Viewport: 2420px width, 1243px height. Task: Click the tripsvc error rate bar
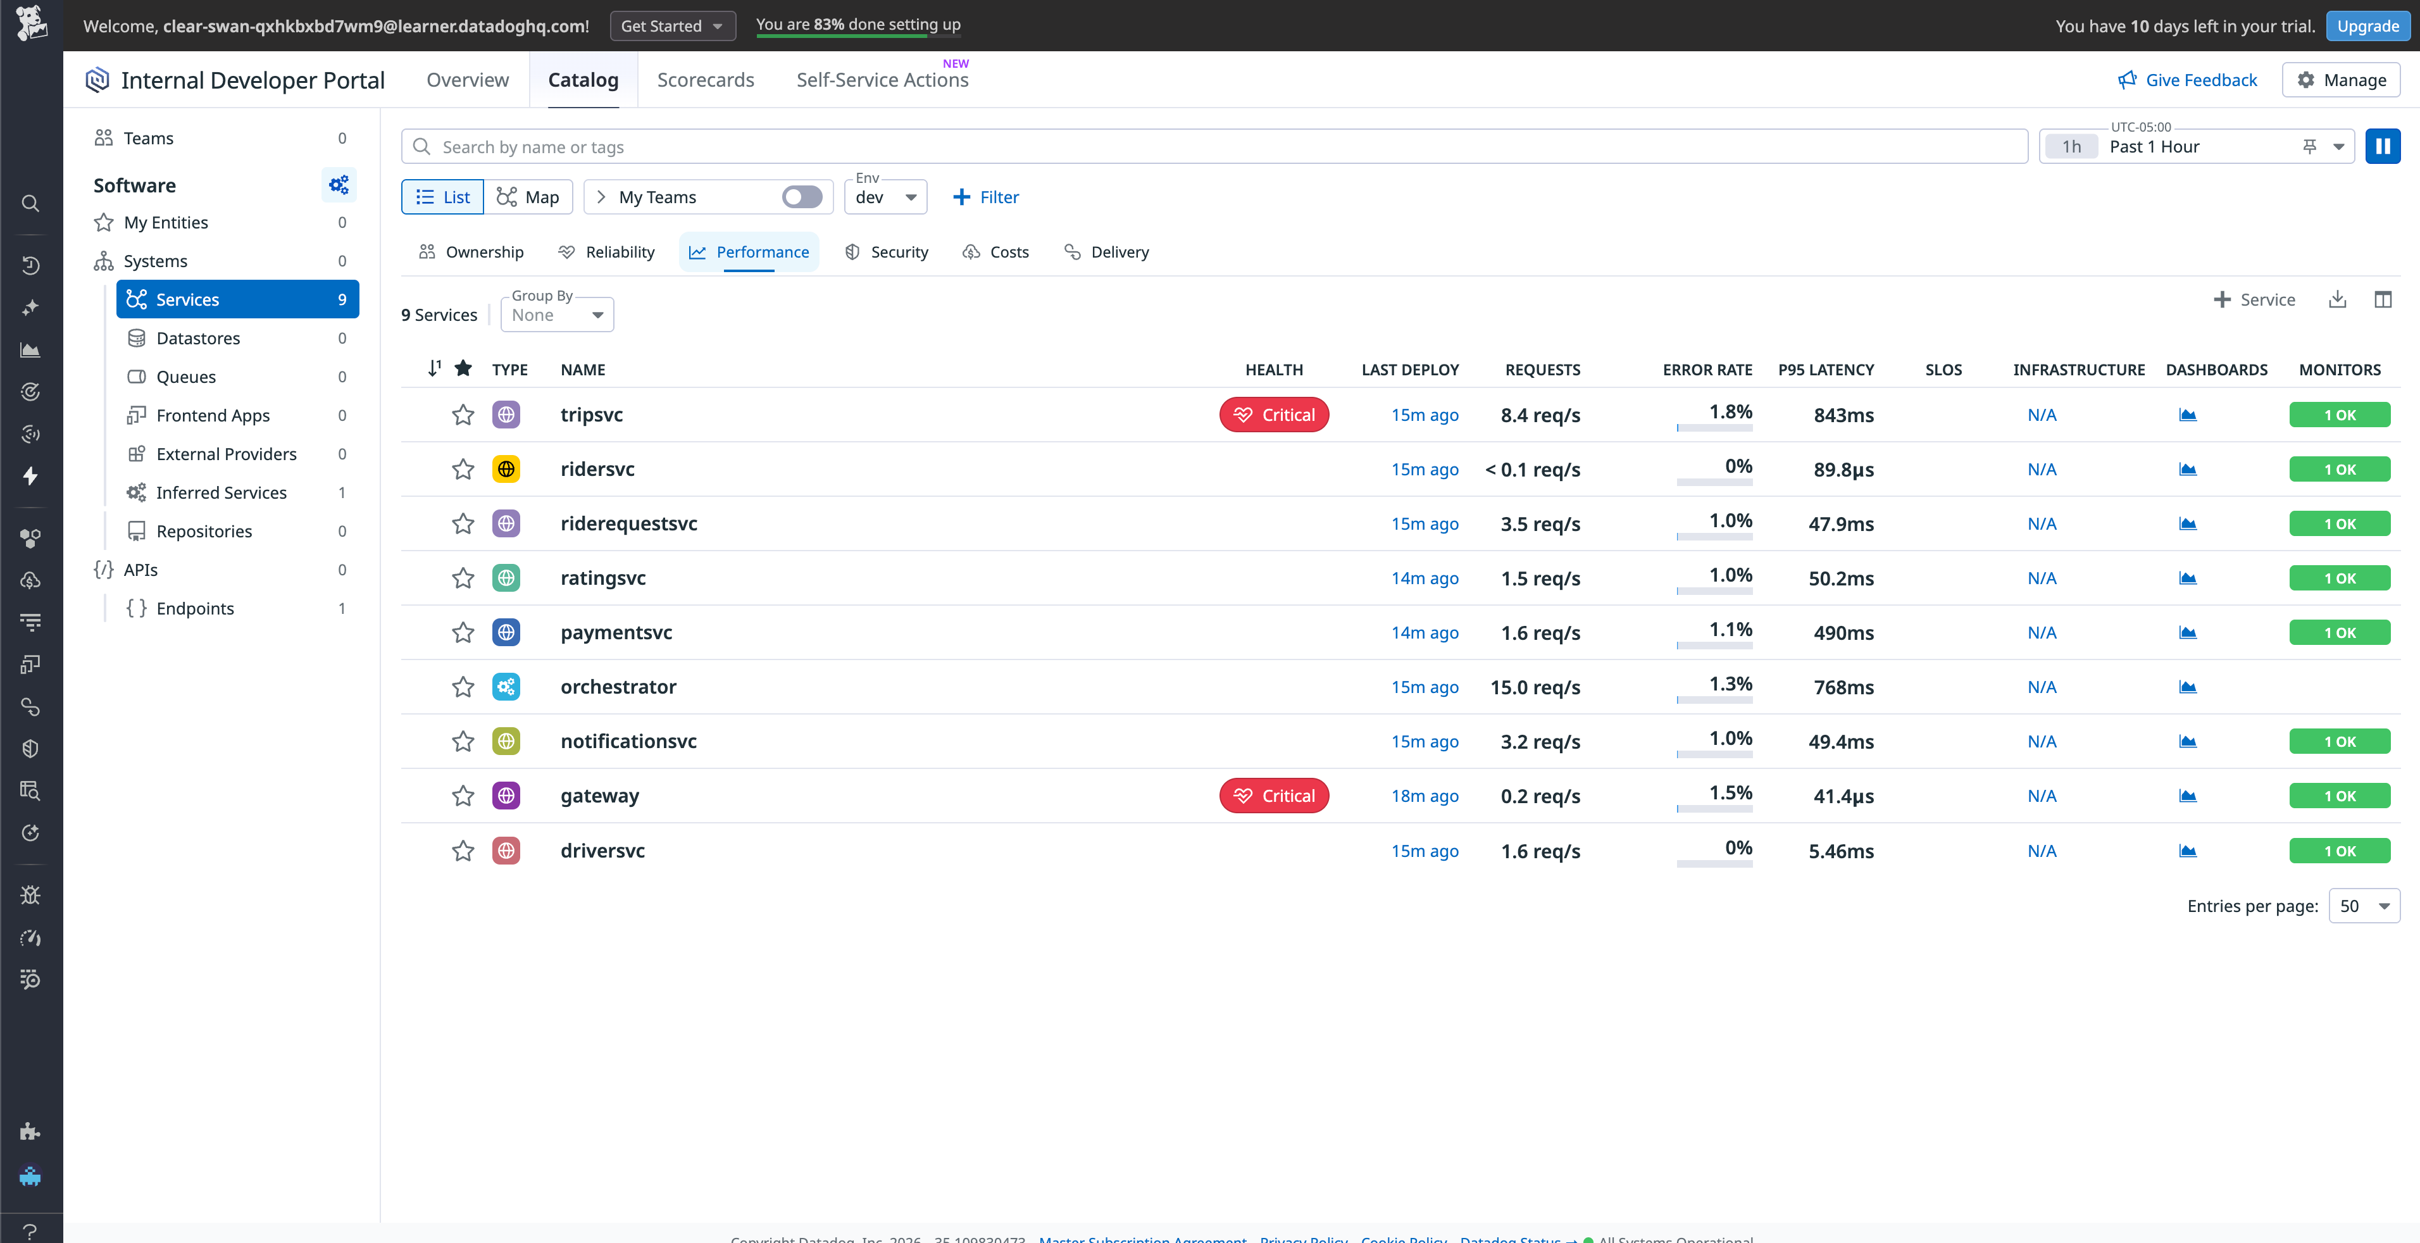1714,428
